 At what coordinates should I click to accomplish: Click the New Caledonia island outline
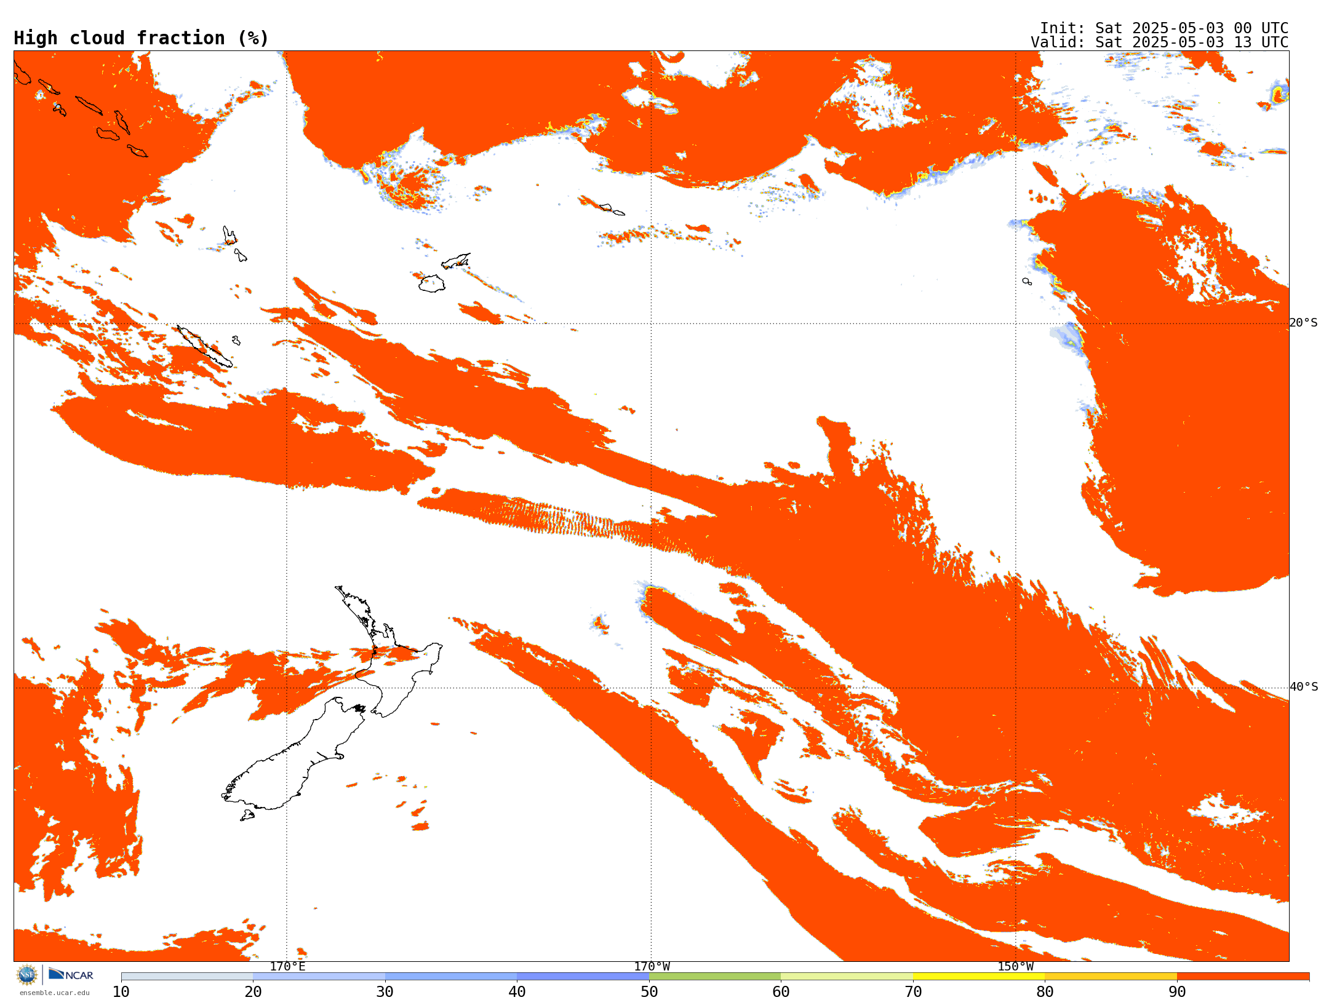click(204, 346)
